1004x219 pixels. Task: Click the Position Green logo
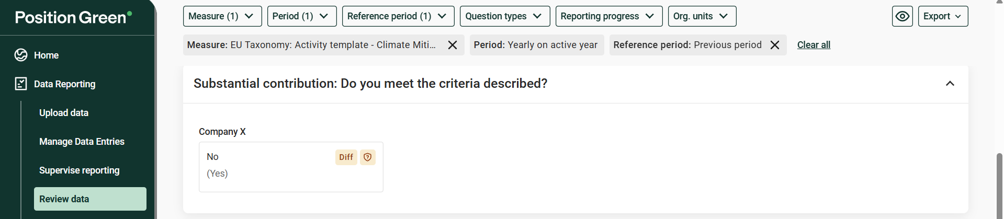[73, 17]
